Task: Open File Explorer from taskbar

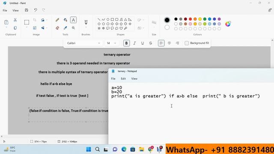Action: pos(141,149)
